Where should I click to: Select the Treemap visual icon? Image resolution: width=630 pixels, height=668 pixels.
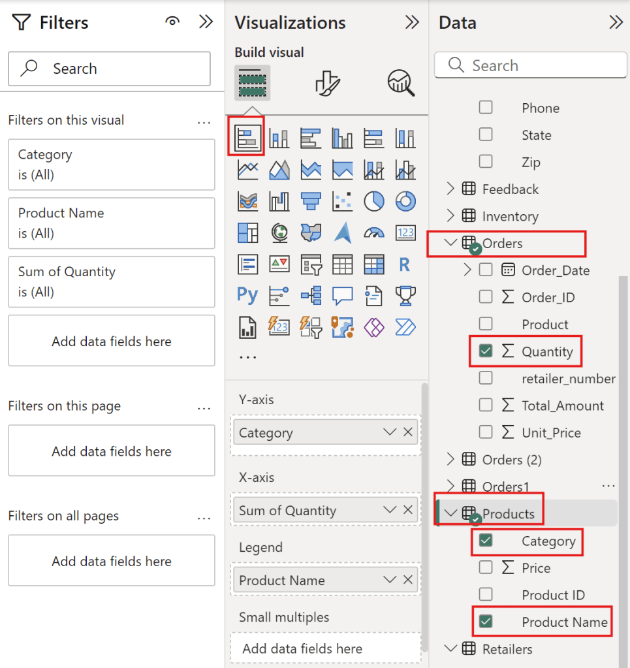(x=247, y=232)
